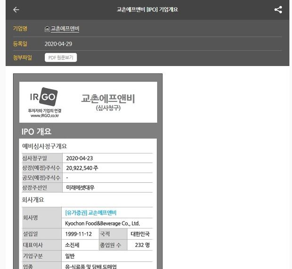
Task: Click the 심사청구일 row label
Action: 35,158
